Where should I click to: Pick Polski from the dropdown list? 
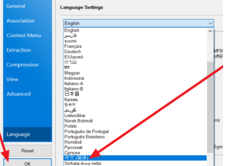[135, 126]
